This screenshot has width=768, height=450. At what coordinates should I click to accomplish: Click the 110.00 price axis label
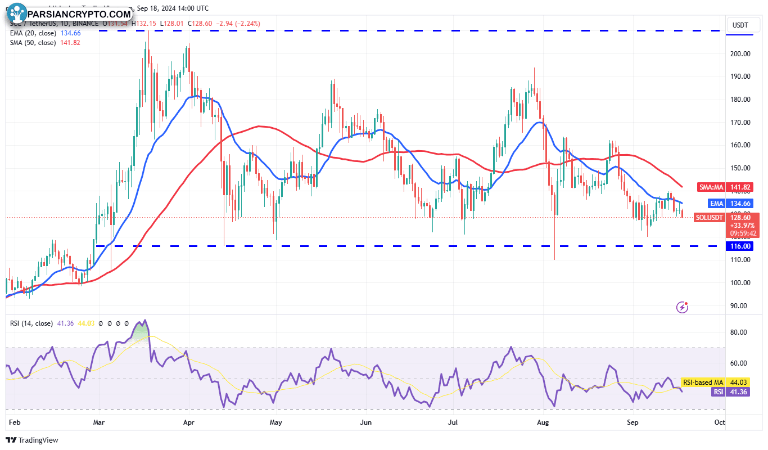739,260
